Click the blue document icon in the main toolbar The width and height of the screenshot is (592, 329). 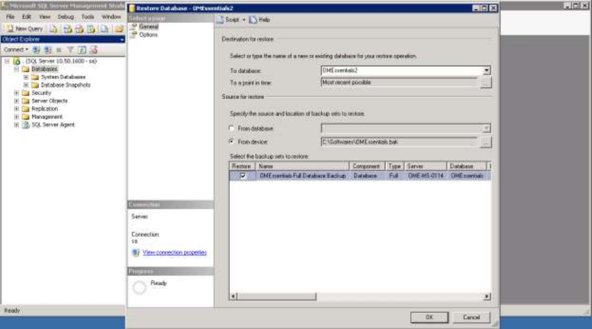pos(104,28)
